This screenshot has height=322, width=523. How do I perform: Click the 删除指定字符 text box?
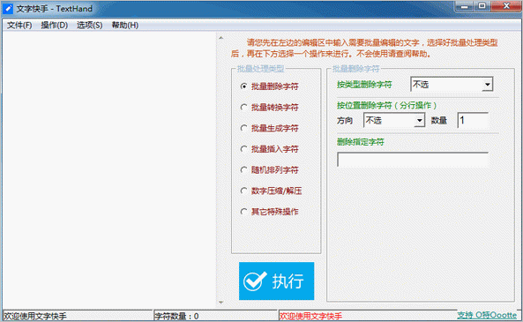[x=413, y=160]
